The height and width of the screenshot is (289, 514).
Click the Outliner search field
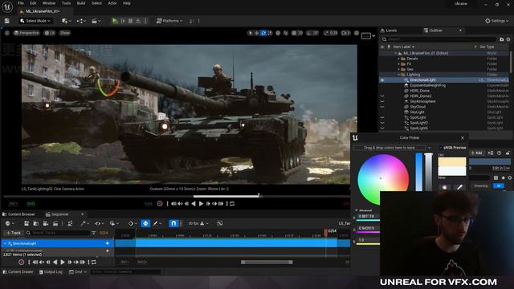pyautogui.click(x=440, y=39)
